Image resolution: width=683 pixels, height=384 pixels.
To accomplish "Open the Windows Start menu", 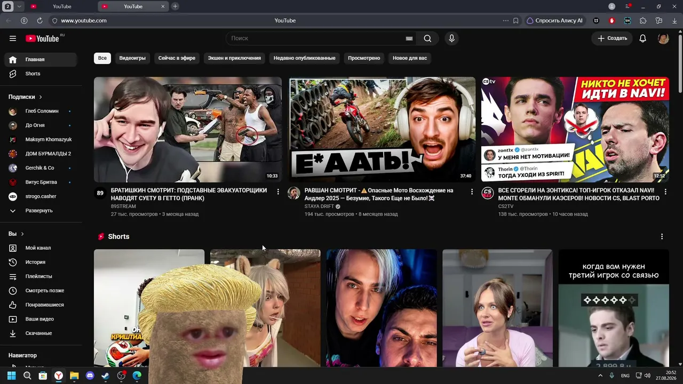I will coord(11,375).
